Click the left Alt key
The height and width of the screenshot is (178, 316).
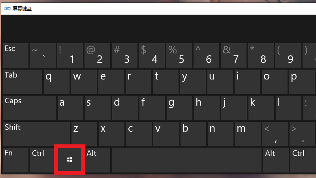[x=98, y=160]
